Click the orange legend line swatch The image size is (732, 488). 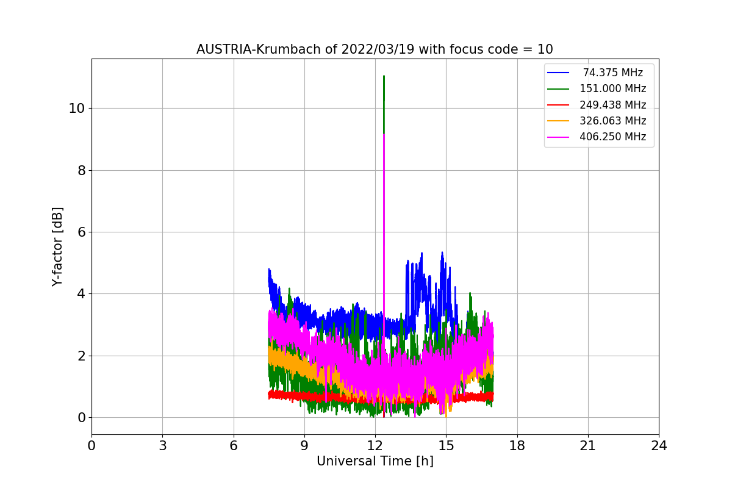coord(558,121)
